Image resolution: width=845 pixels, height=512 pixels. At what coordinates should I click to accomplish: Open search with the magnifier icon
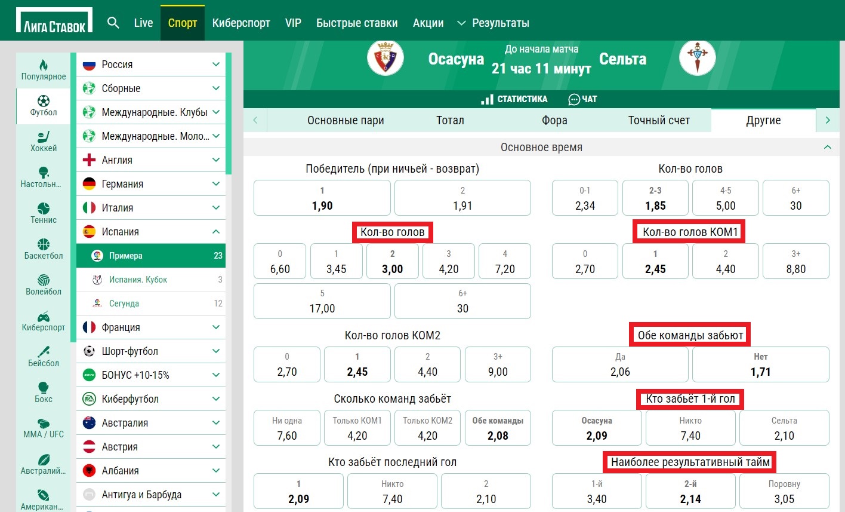[x=113, y=23]
